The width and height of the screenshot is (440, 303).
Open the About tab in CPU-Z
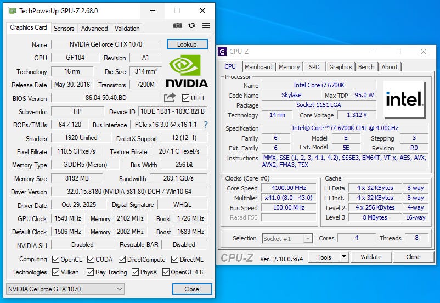390,67
